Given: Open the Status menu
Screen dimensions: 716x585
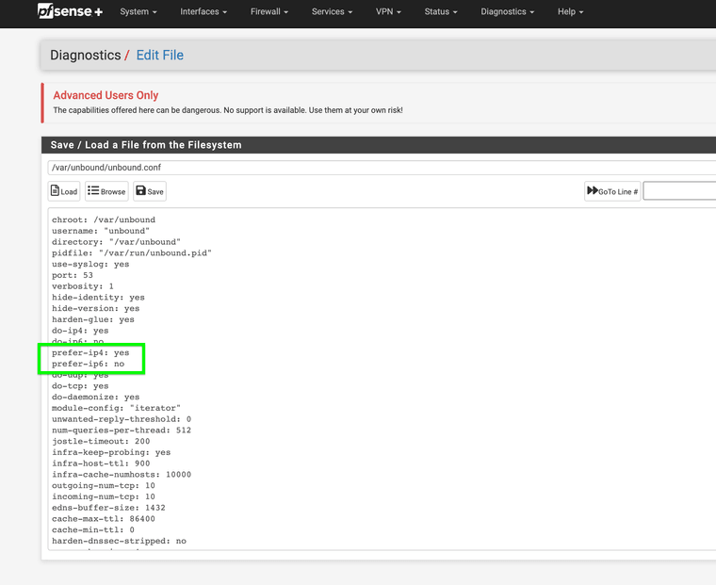Looking at the screenshot, I should (x=441, y=12).
